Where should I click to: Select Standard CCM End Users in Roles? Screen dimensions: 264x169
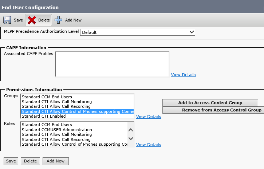[74, 125]
